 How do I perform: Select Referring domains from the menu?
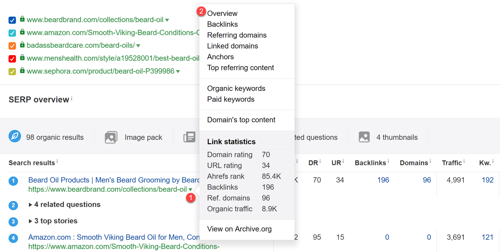pyautogui.click(x=237, y=35)
